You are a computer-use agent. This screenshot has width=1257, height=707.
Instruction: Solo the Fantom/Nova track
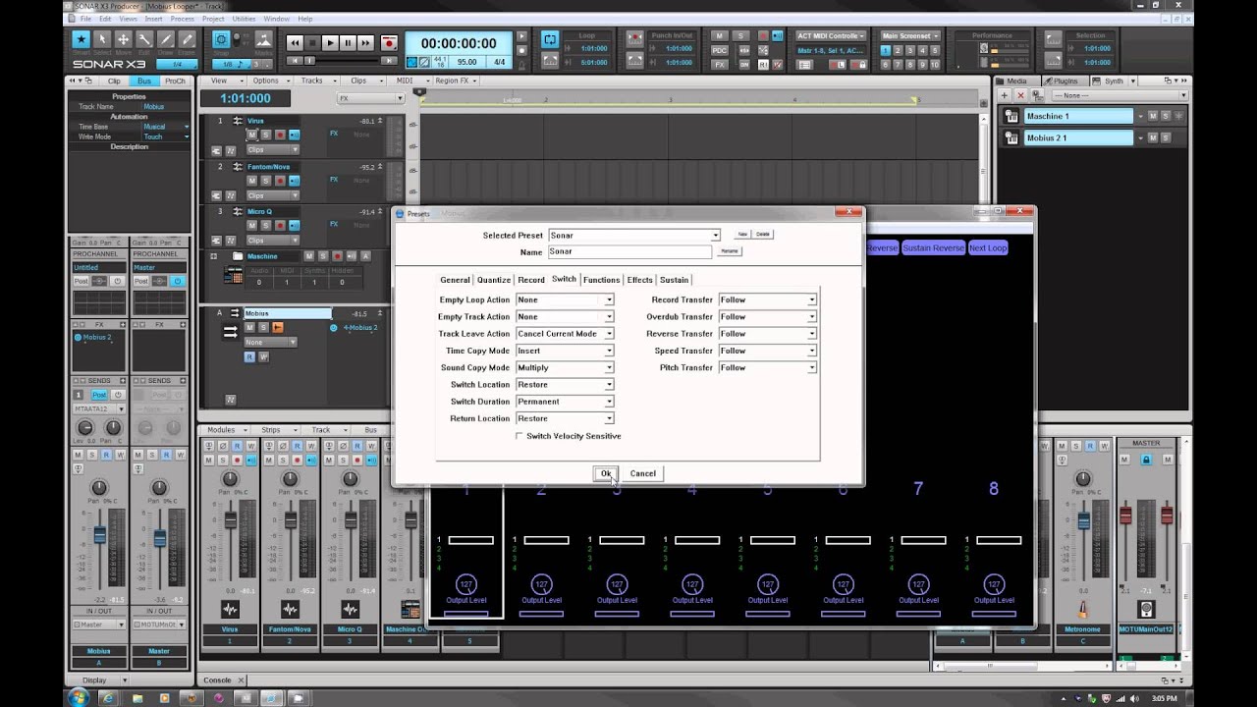click(266, 181)
